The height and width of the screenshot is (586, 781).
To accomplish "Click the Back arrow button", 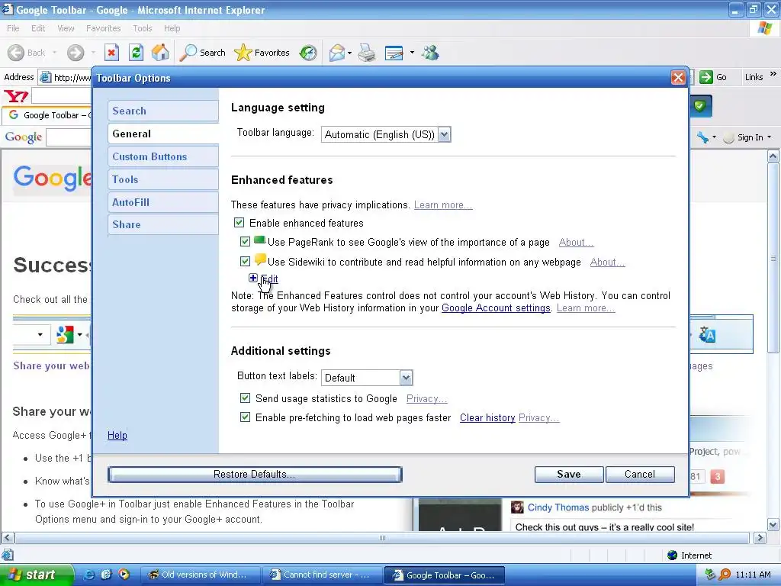I will (26, 53).
